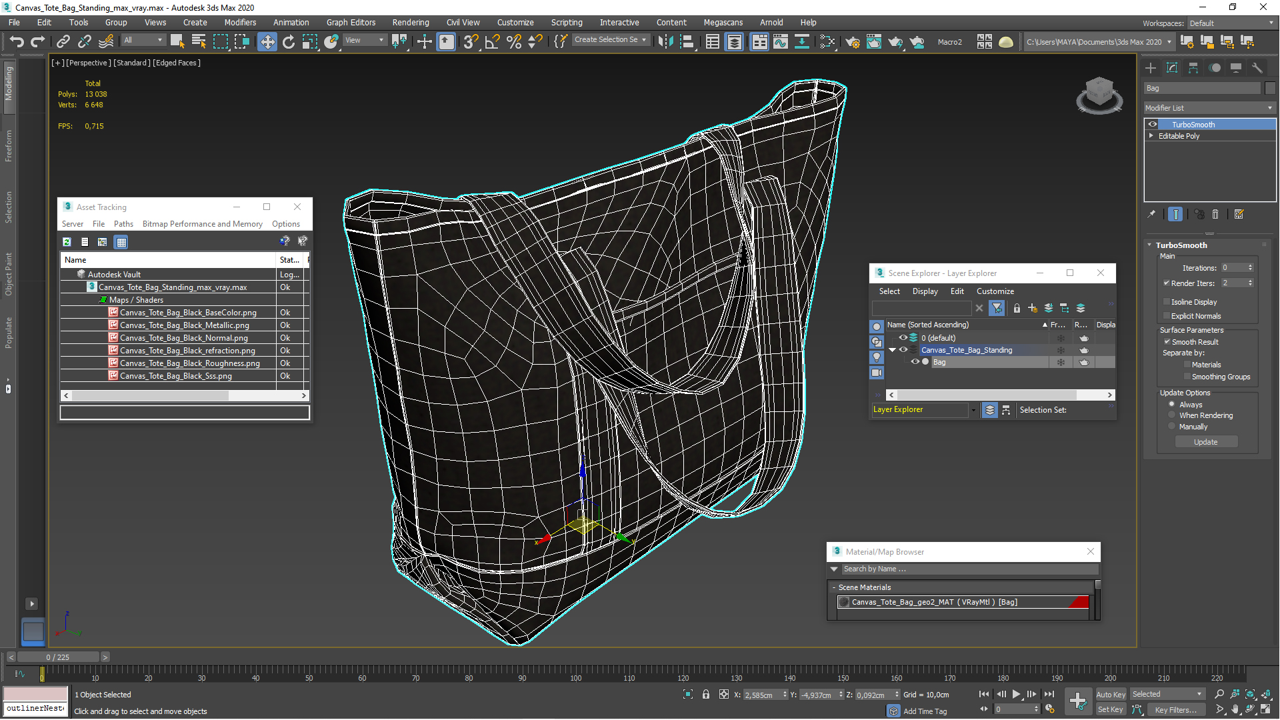1280x720 pixels.
Task: Click the filter funnel icon in Scene Explorer
Action: pyautogui.click(x=997, y=308)
